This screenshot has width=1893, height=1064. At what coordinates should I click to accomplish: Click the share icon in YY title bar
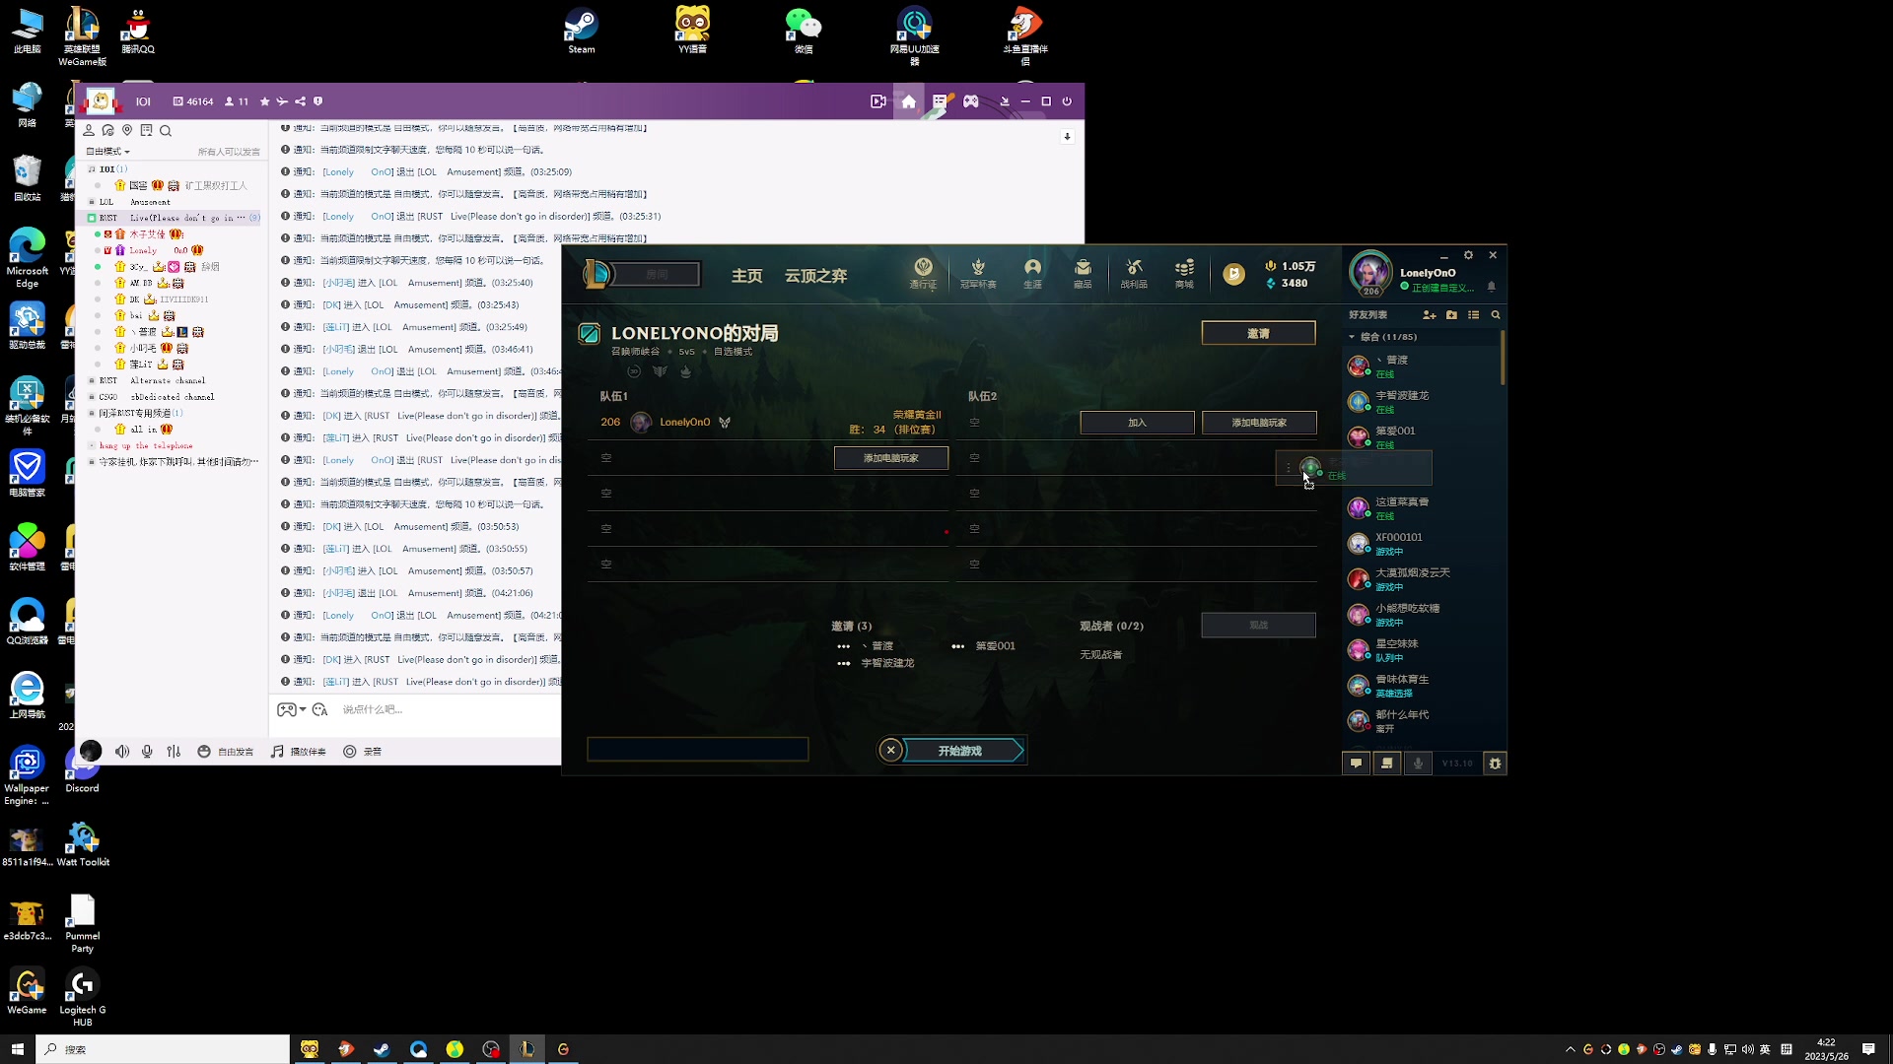[x=300, y=101]
